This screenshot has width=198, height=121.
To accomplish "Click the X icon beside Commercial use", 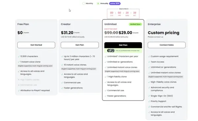I will pyautogui.click(x=19, y=85).
